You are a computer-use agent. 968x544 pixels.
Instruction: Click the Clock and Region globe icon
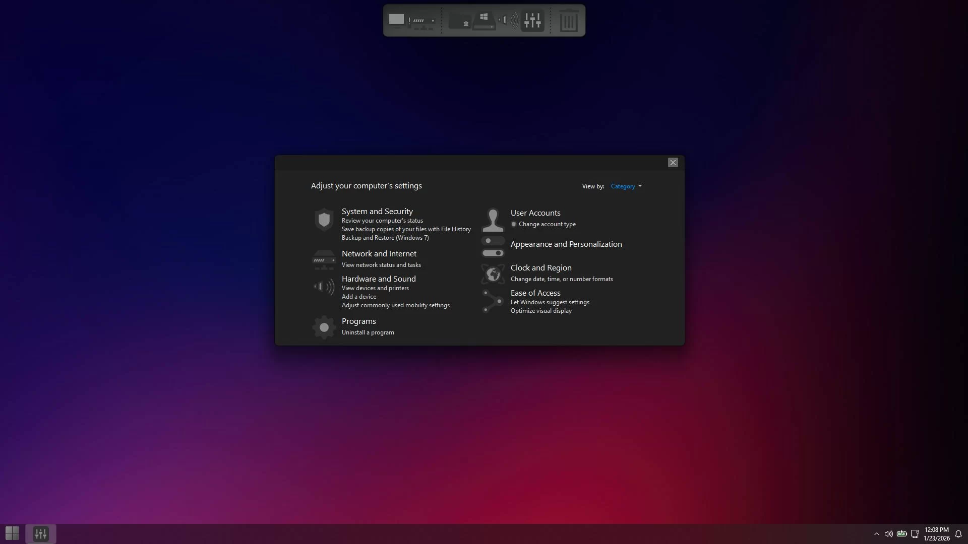493,274
